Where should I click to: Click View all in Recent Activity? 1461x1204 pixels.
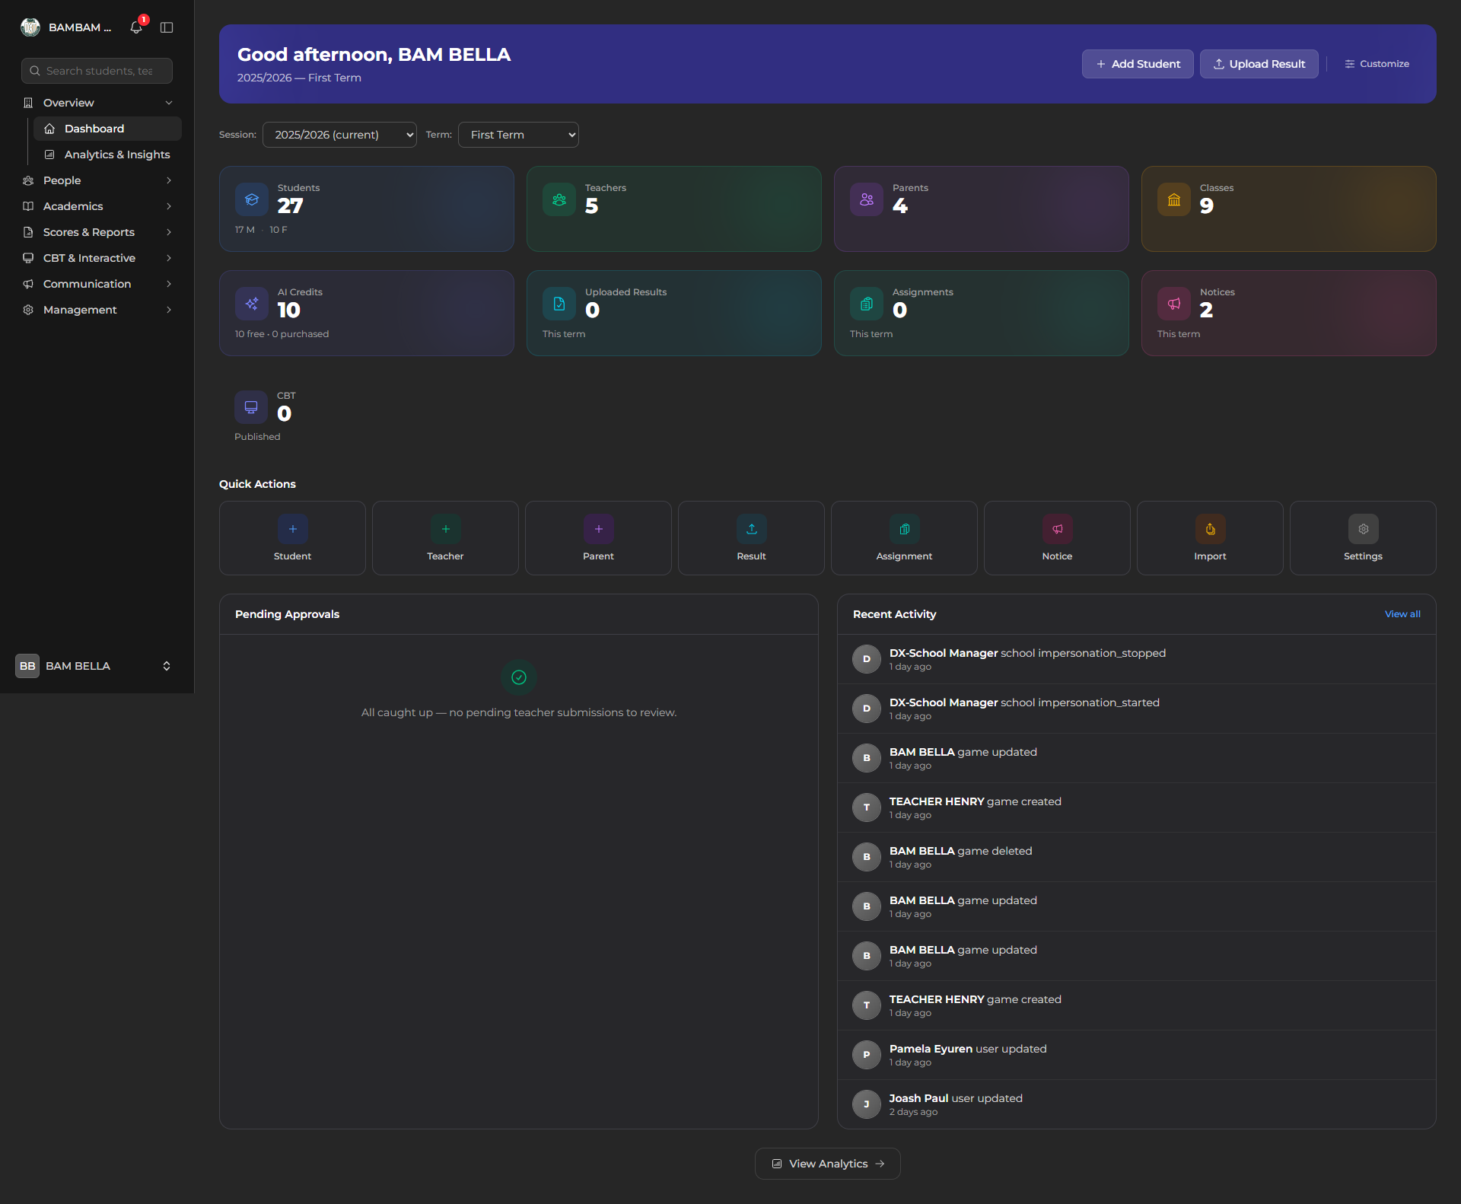point(1402,614)
